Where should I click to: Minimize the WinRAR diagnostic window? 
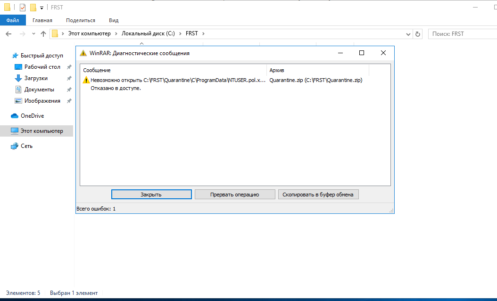point(340,53)
